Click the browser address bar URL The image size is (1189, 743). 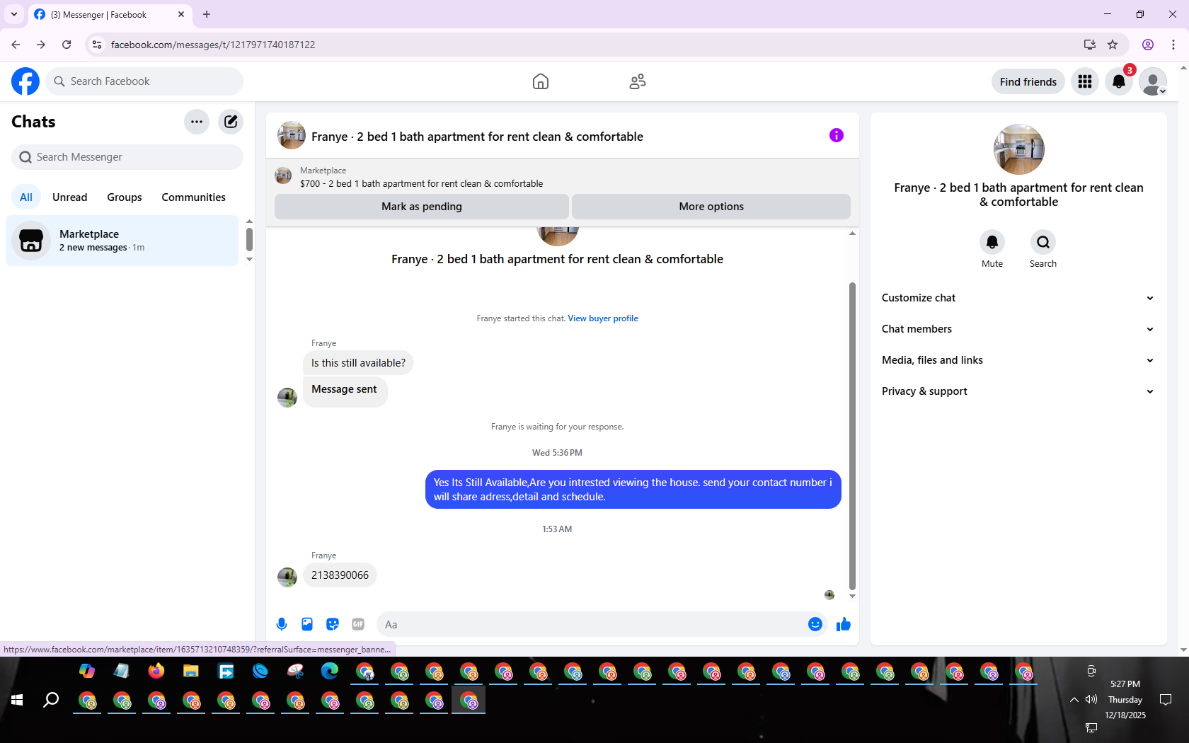point(213,45)
